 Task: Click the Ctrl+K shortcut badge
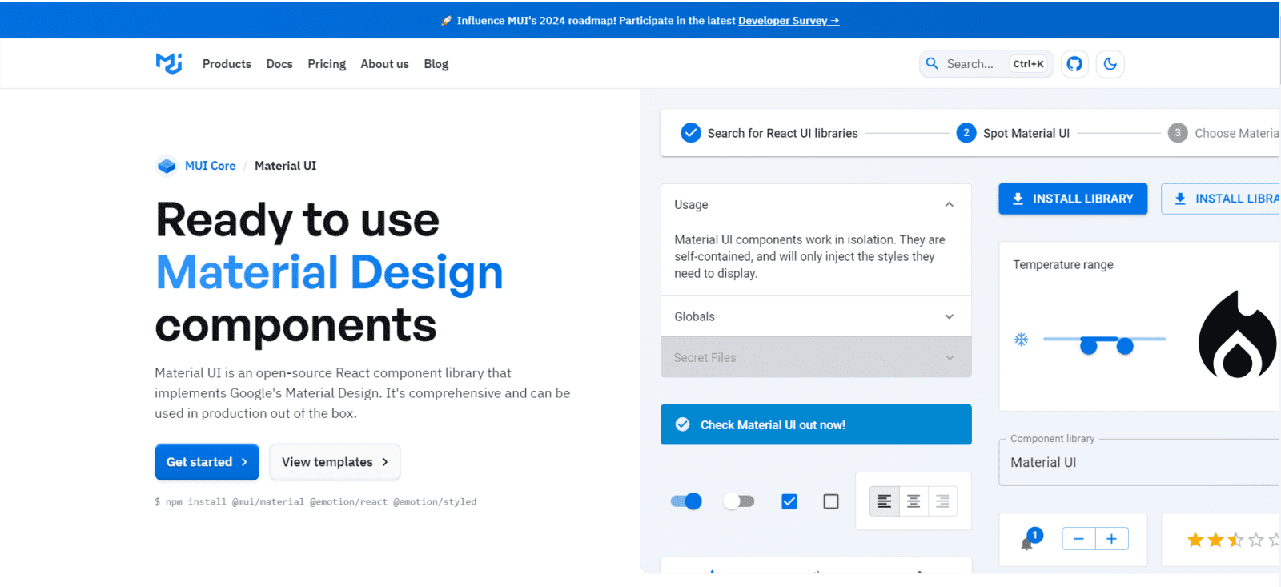point(1029,64)
